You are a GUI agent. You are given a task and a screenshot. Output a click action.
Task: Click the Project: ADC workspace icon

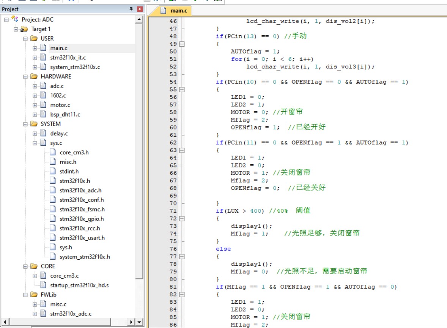(14, 19)
